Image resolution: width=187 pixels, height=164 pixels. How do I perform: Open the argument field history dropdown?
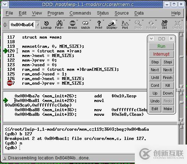pos(37,25)
